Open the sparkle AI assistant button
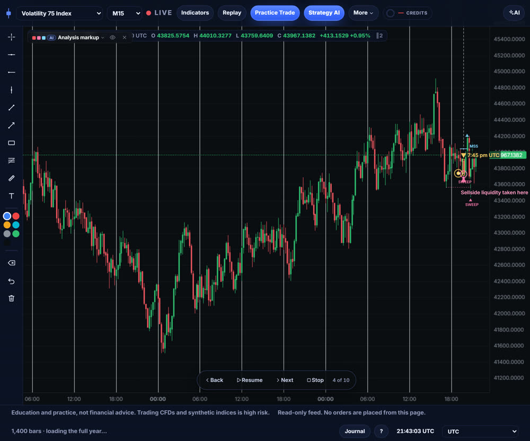 514,13
